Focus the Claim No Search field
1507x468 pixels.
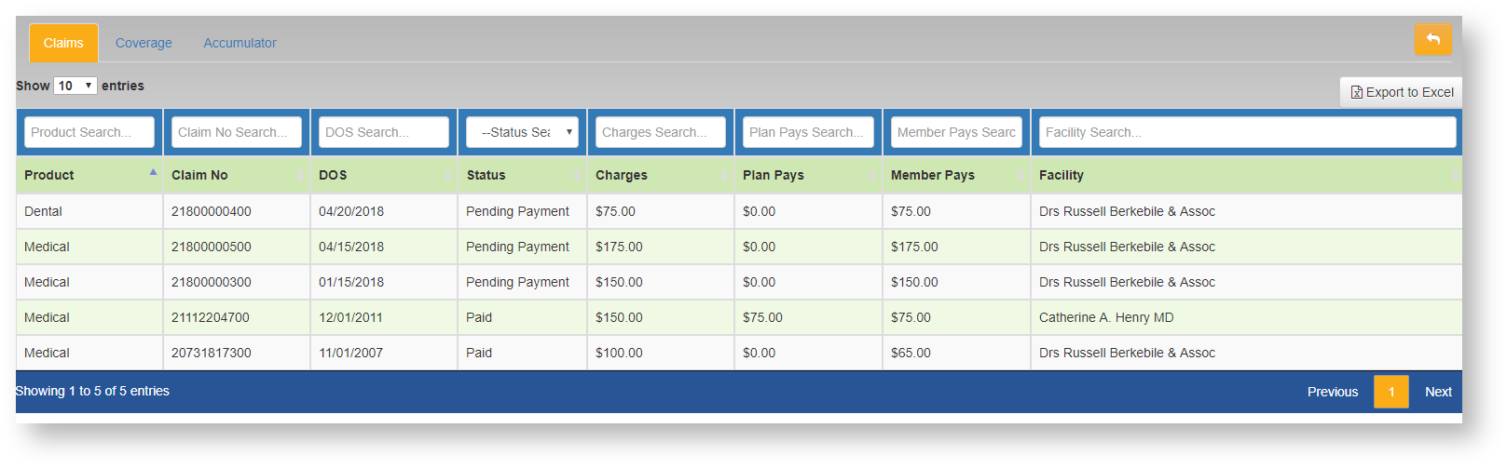[x=237, y=132]
